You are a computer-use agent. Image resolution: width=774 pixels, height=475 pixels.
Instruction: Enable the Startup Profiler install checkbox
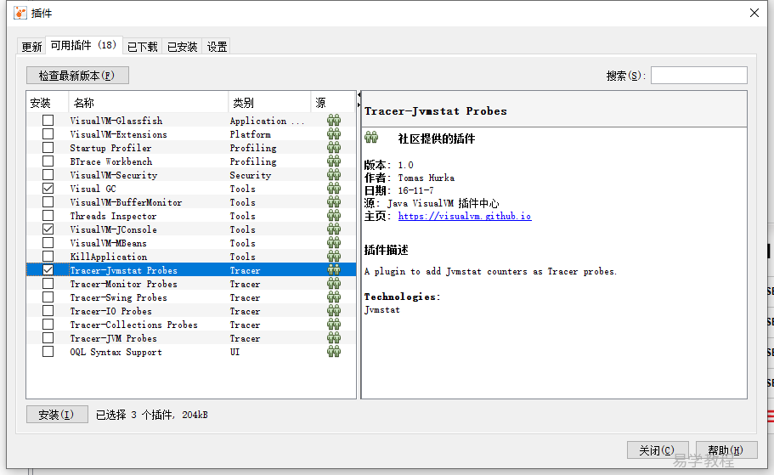tap(48, 148)
